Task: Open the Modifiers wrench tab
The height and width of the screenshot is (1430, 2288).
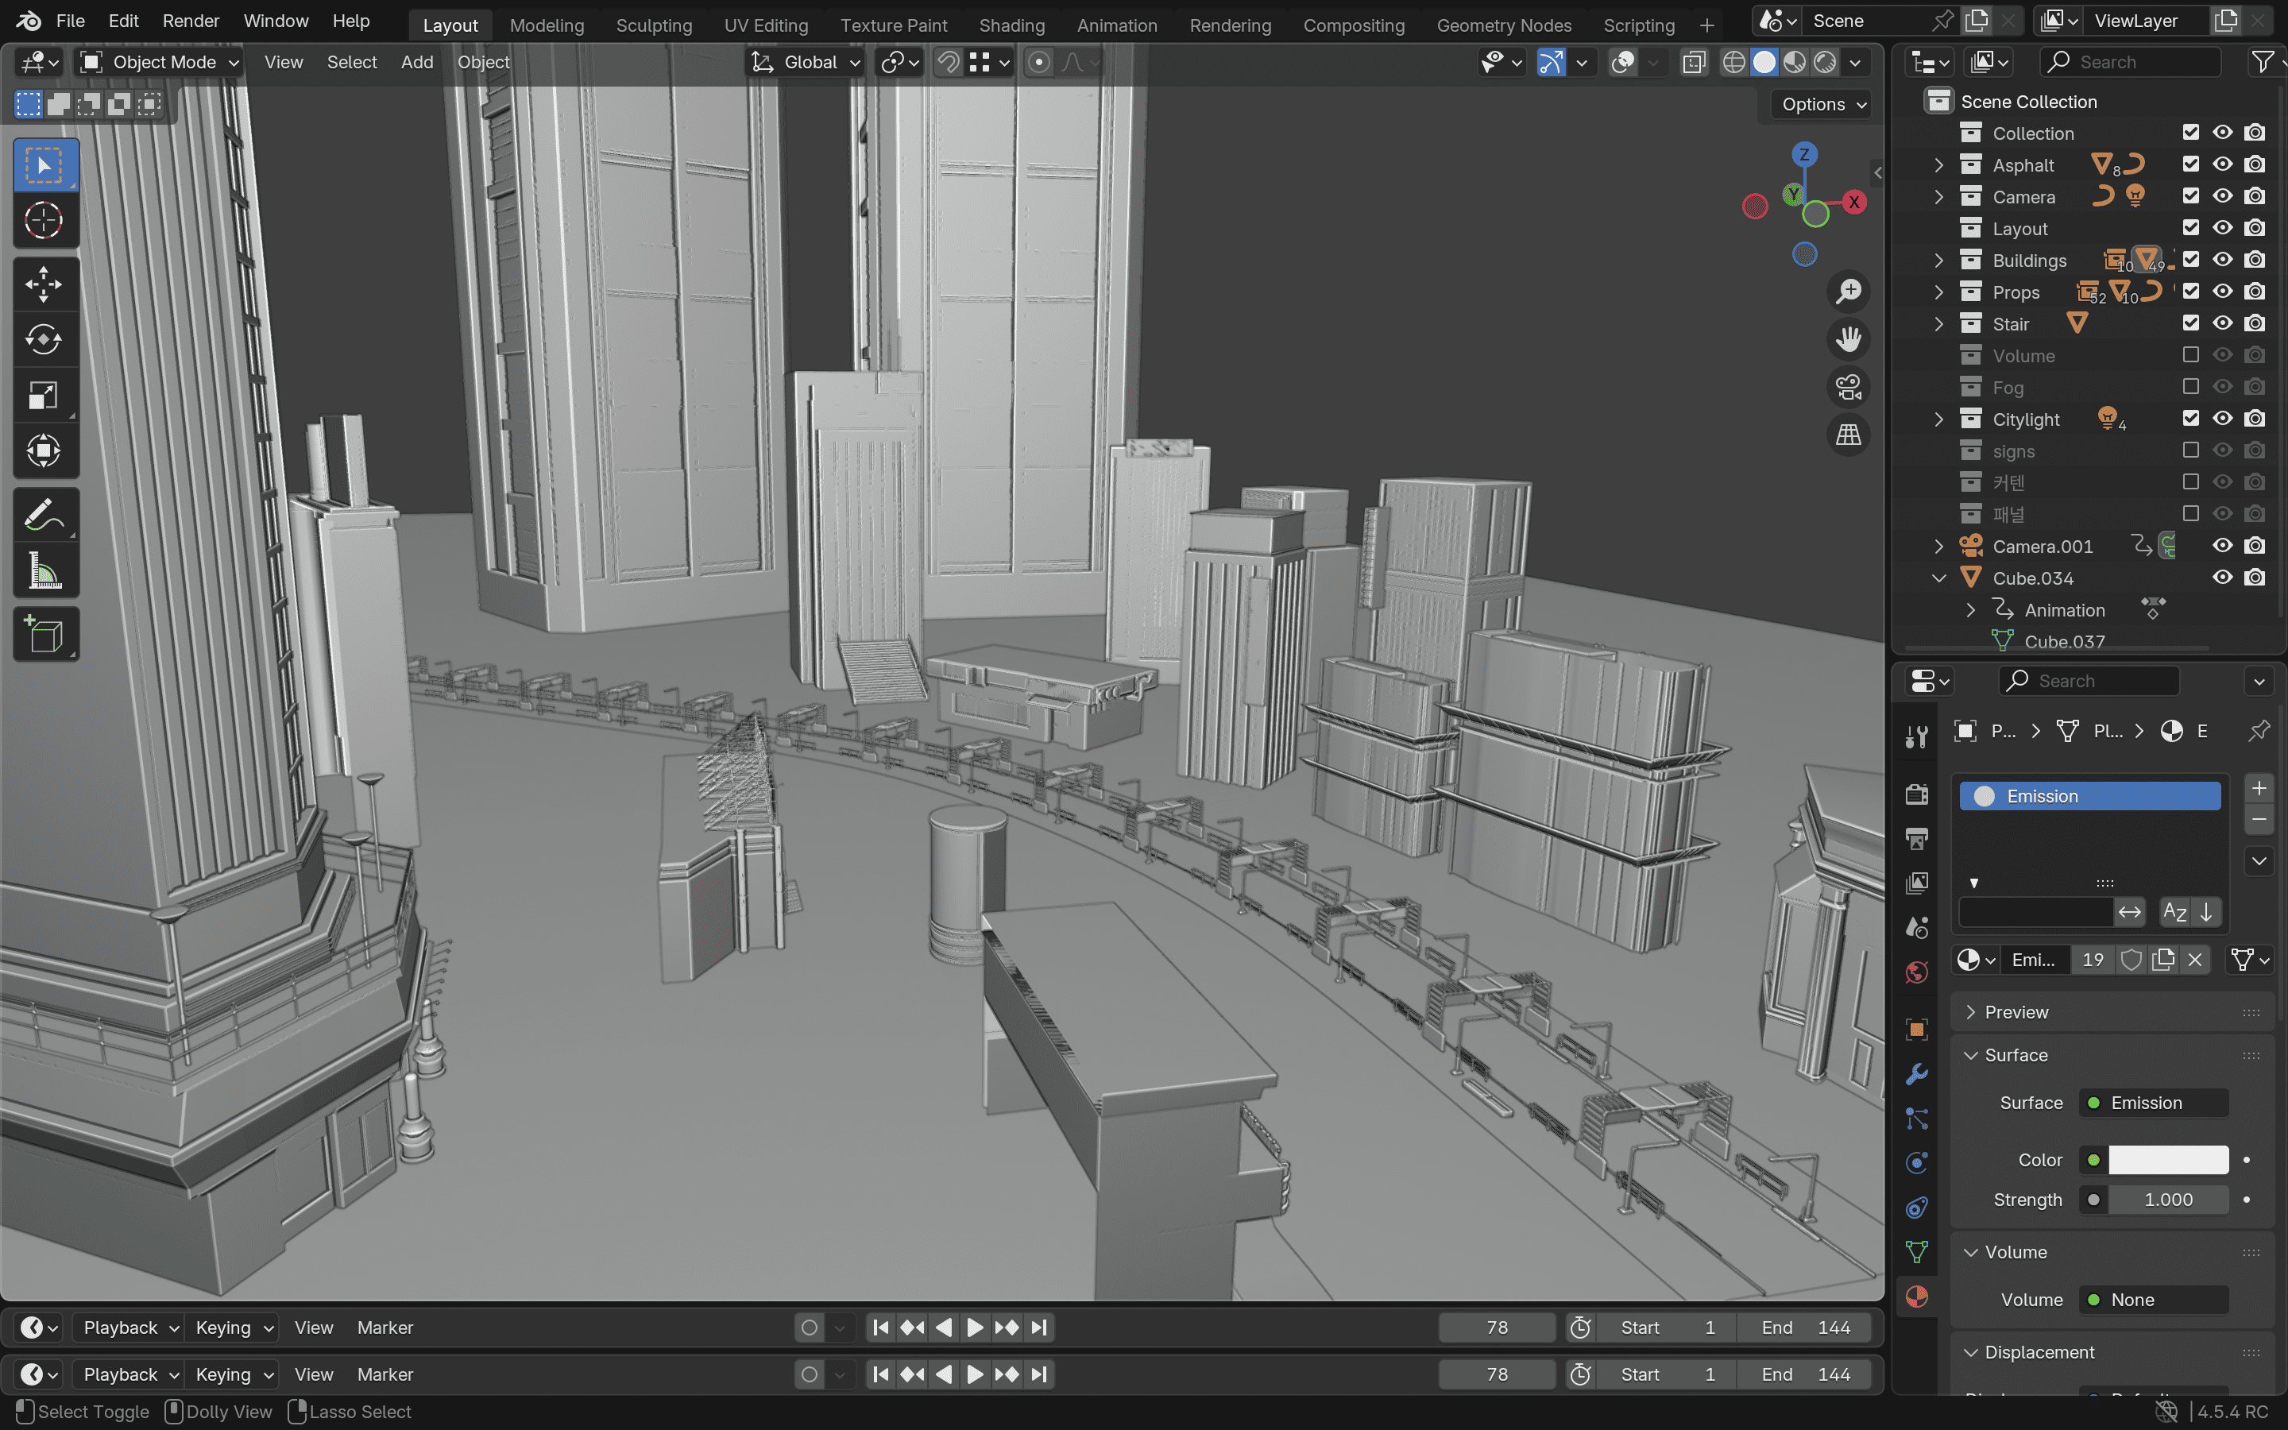Action: (1916, 1073)
